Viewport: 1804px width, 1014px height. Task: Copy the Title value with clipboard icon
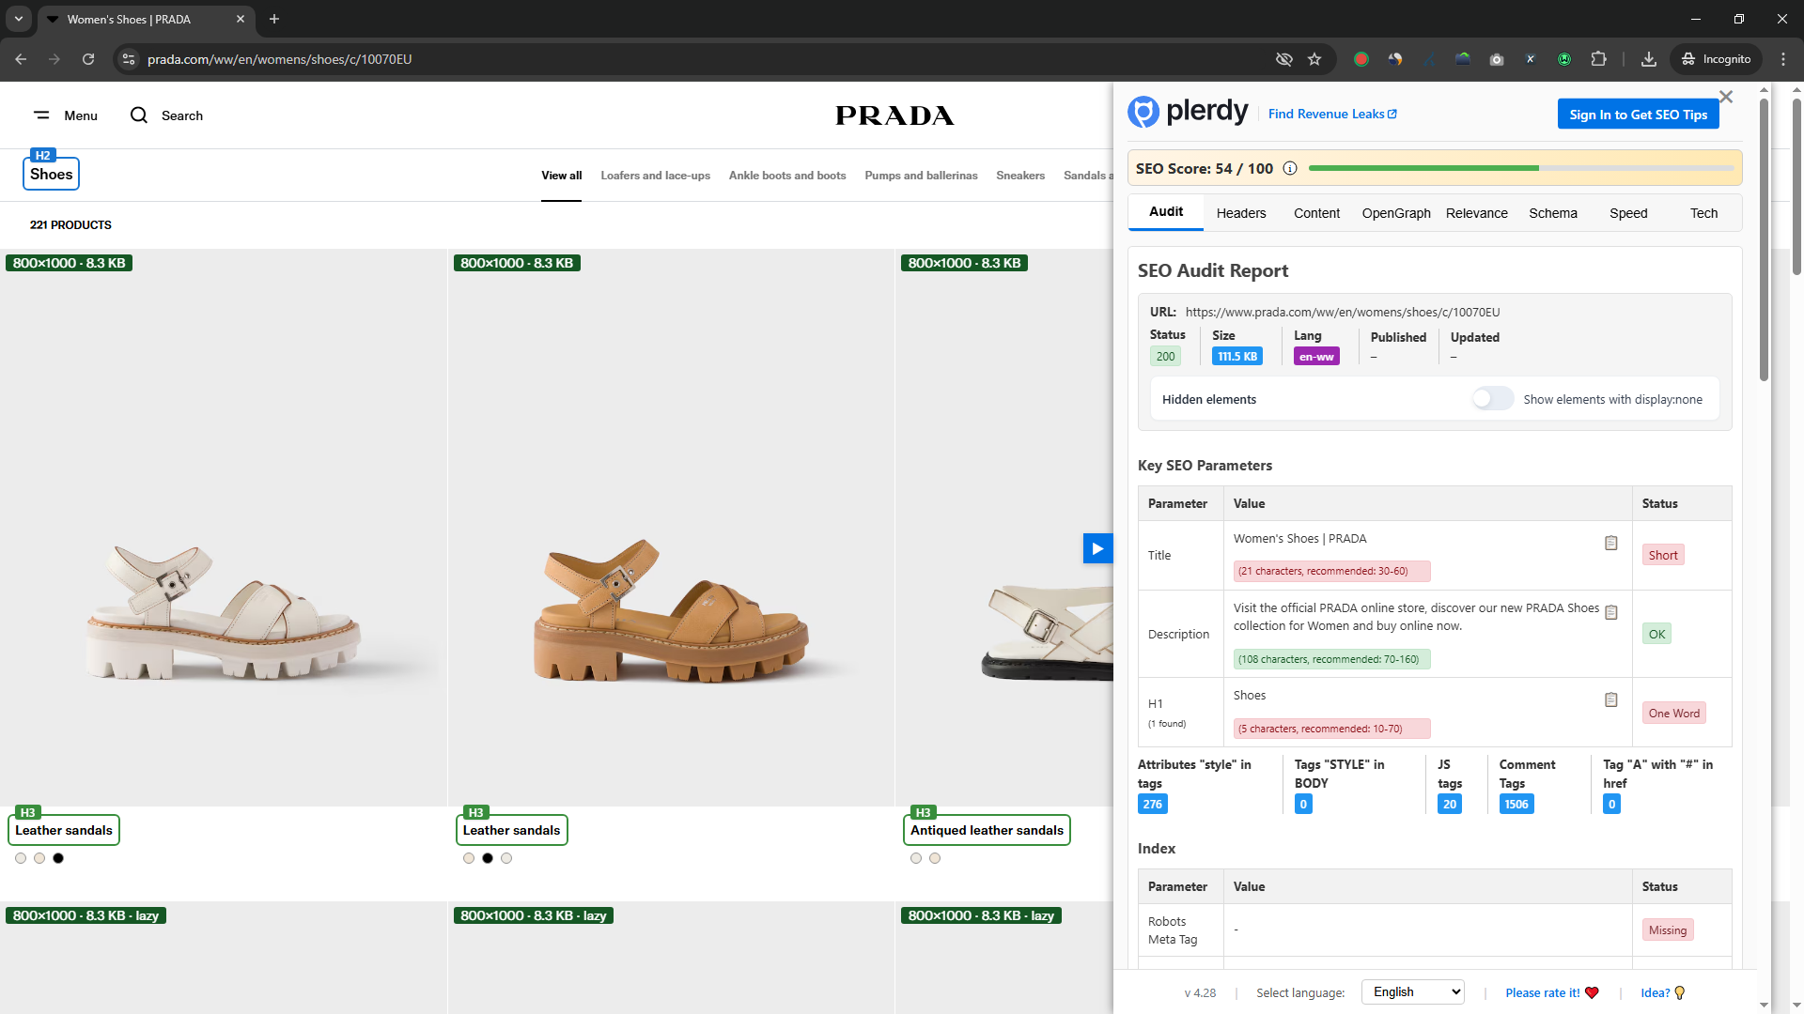click(1610, 544)
